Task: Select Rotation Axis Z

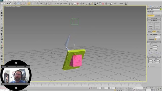Action: click(159, 39)
